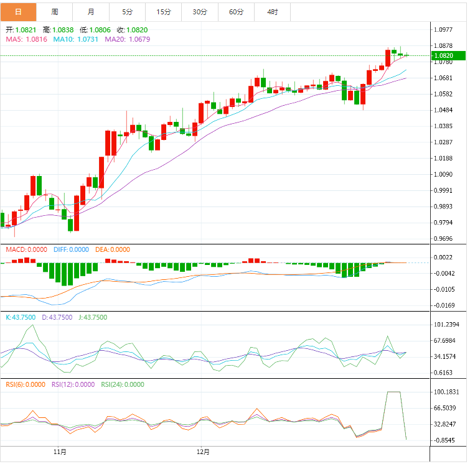
Task: Click the MACD indicator value label
Action: [x=26, y=249]
